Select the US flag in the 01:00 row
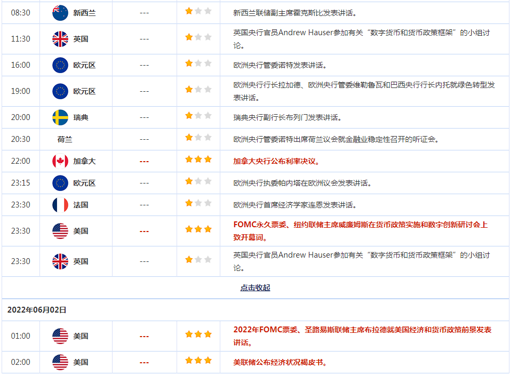The image size is (510, 375). tap(60, 336)
